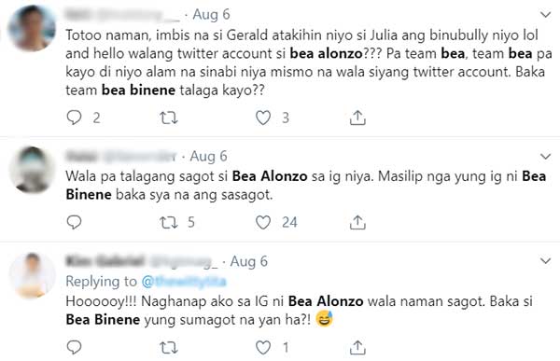Open the first tweet's more-options chevron
Image resolution: width=560 pixels, height=361 pixels.
point(545,15)
